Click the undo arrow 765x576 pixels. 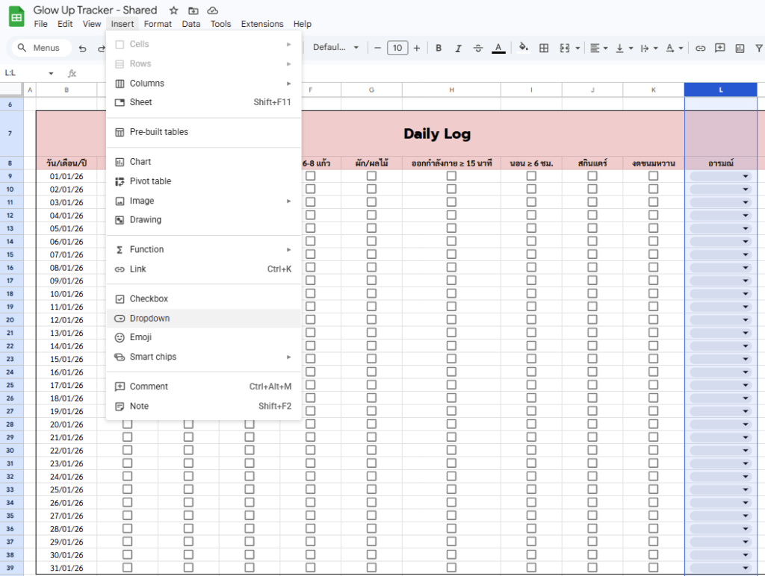[82, 48]
